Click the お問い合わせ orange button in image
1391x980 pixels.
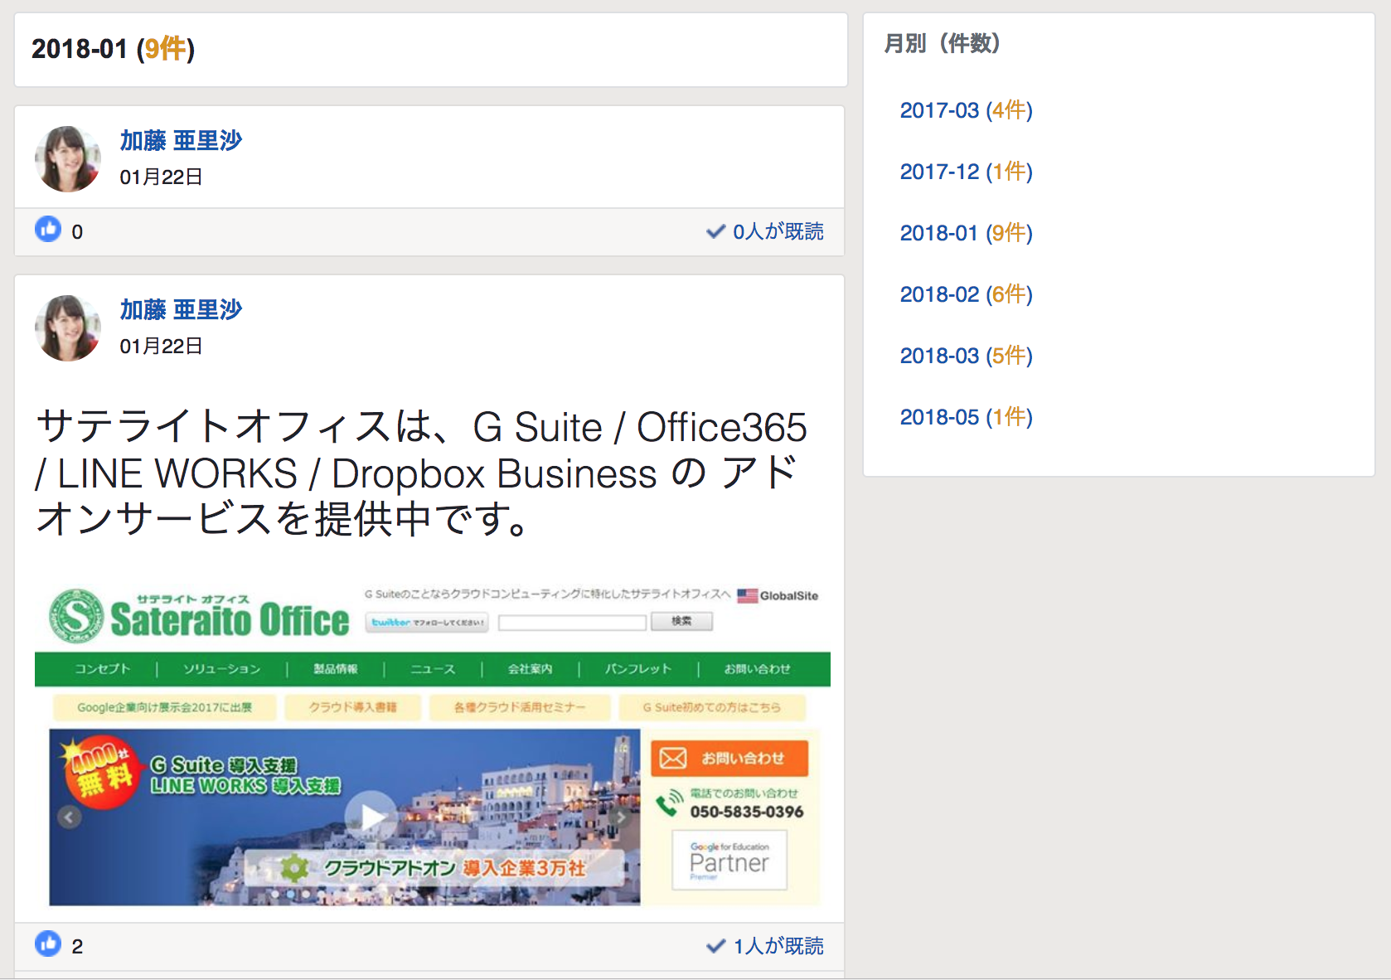coord(729,758)
